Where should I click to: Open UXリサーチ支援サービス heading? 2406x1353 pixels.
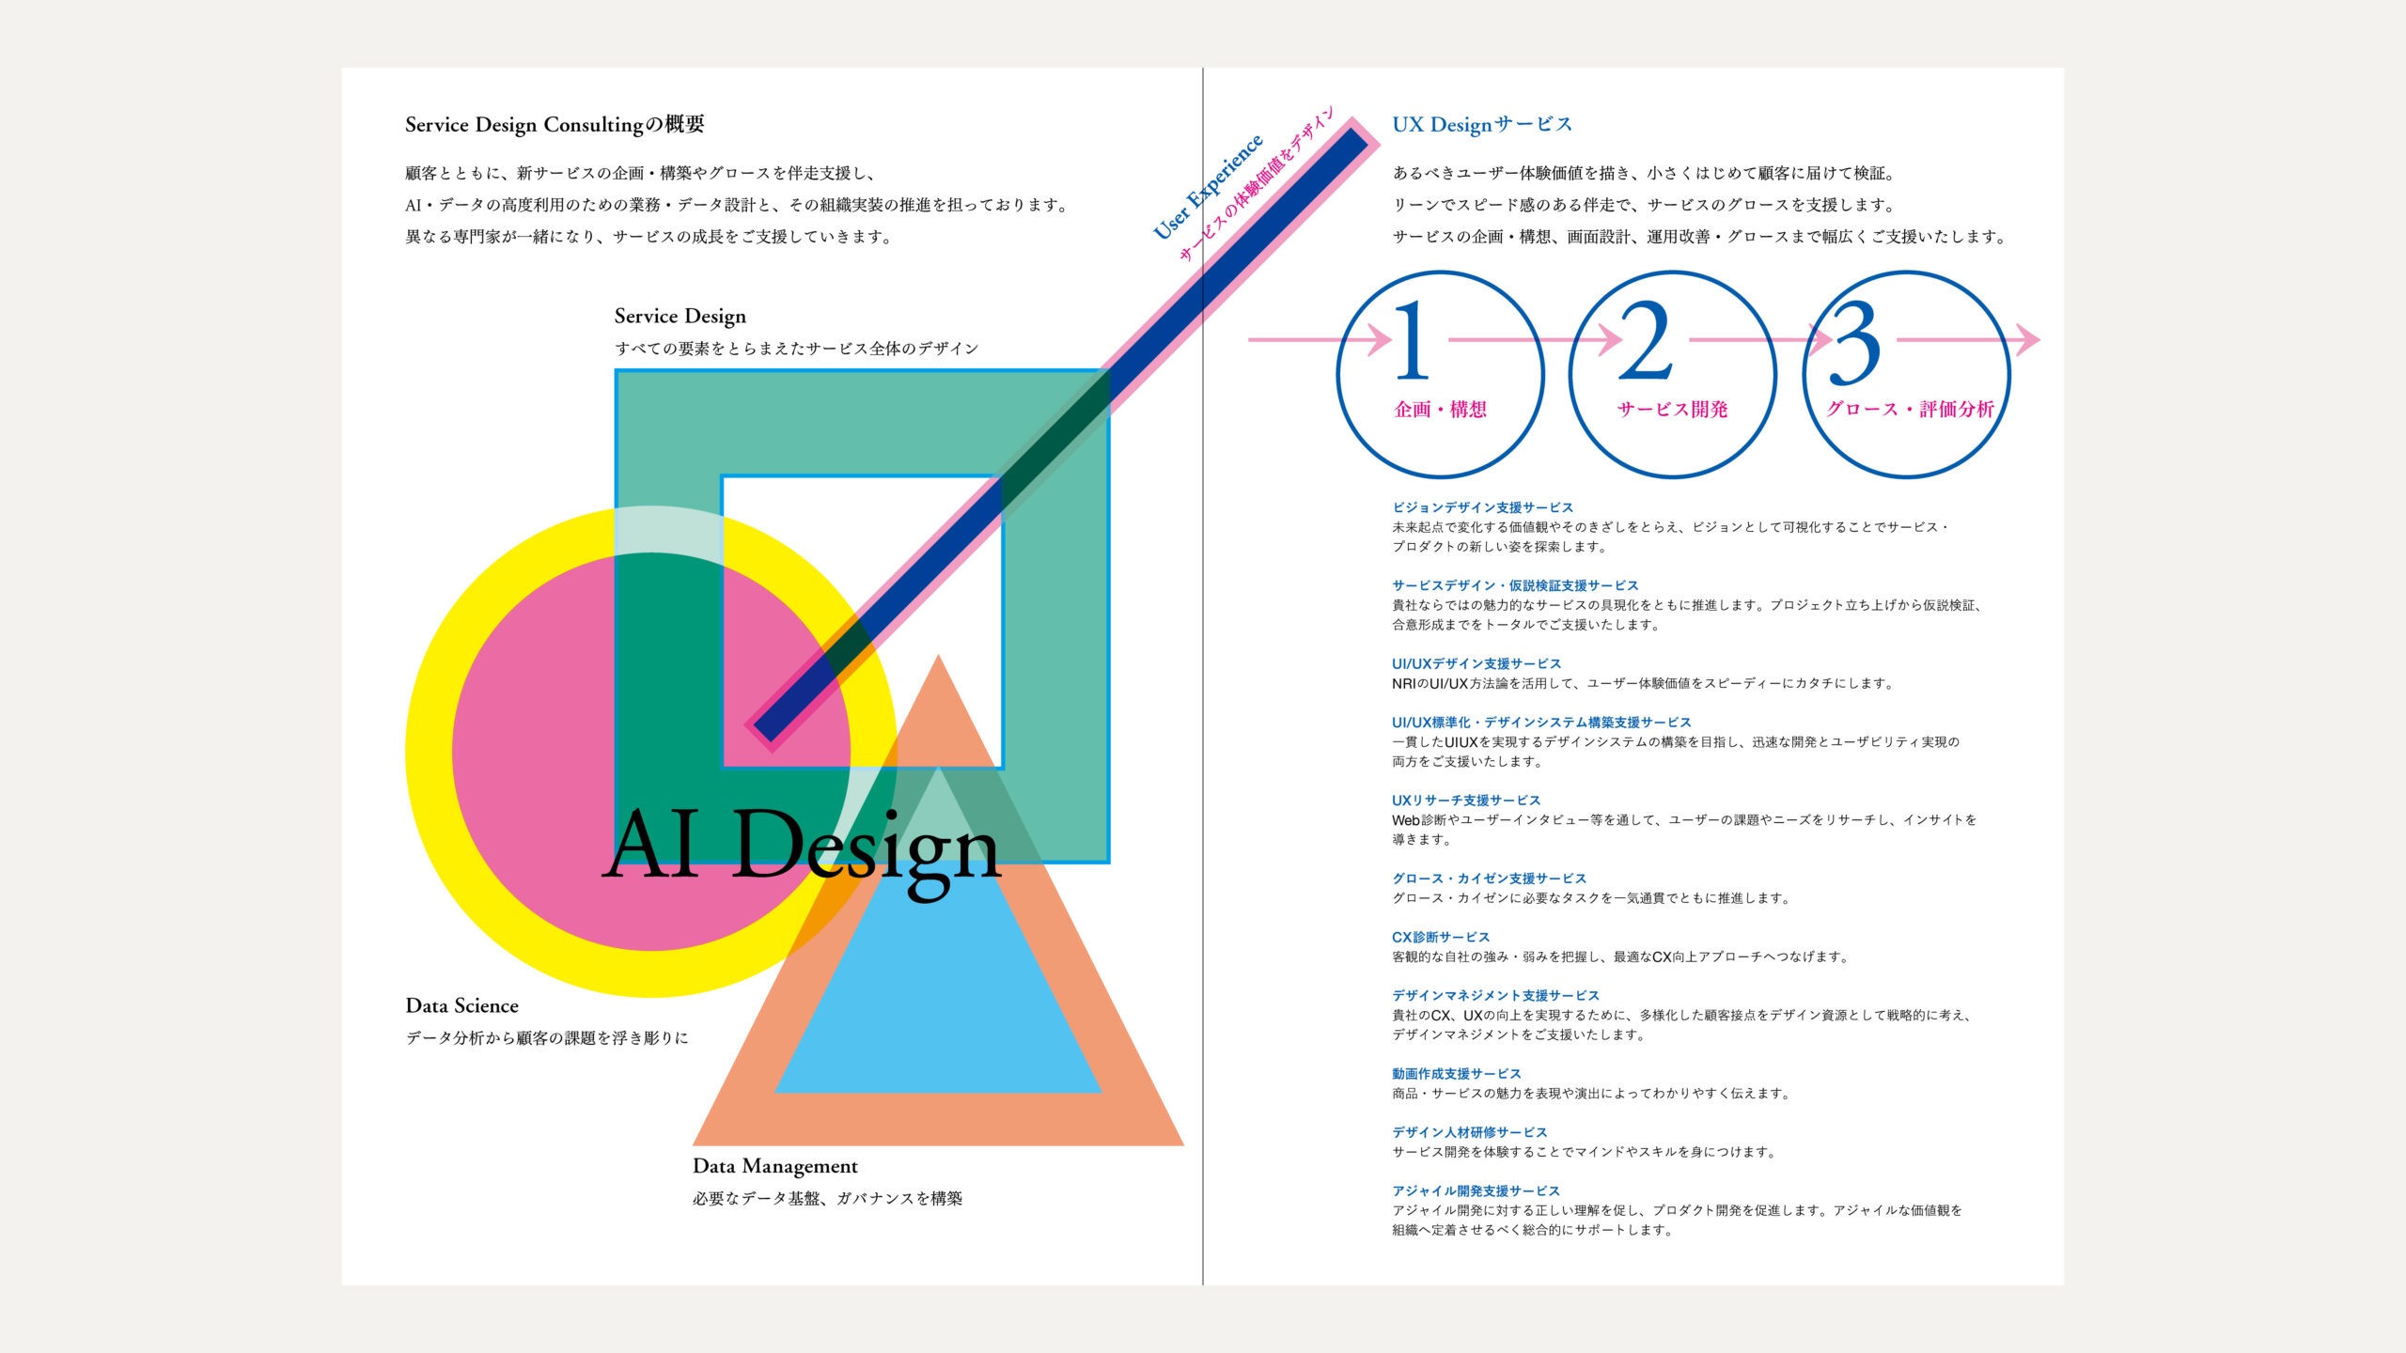(x=1466, y=801)
